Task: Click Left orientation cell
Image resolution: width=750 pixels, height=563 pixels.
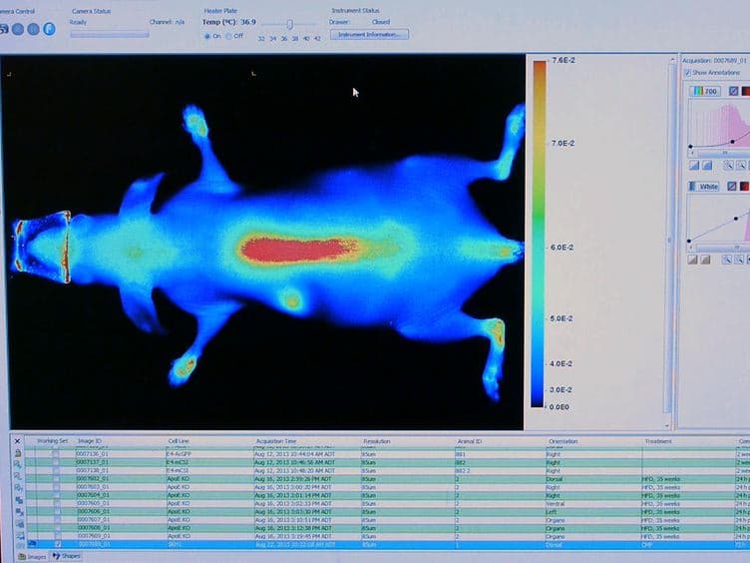Action: (551, 512)
